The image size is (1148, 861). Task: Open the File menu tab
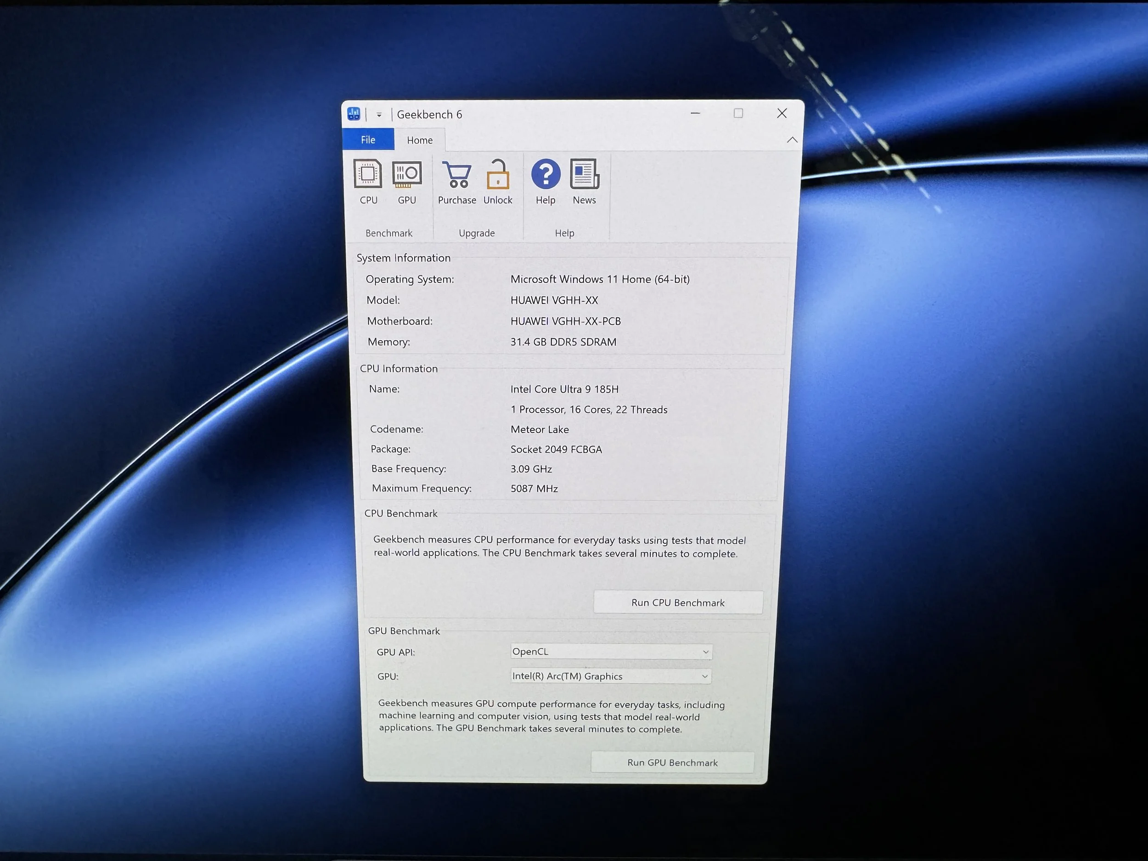point(368,140)
